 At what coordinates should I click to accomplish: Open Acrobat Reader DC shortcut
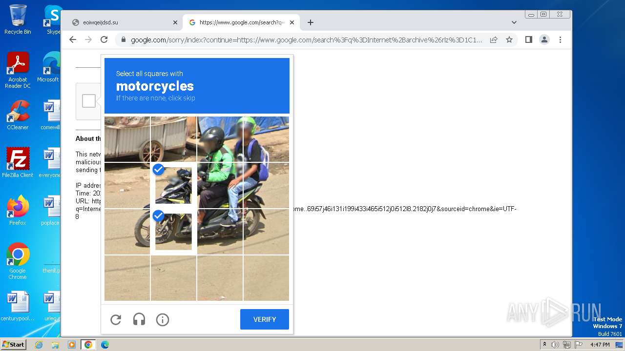[18, 70]
